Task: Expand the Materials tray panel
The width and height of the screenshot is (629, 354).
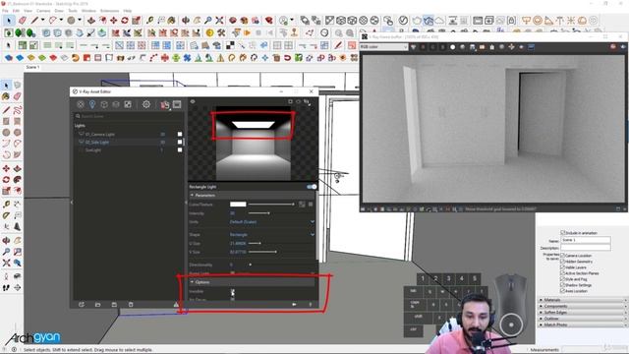Action: pyautogui.click(x=583, y=300)
